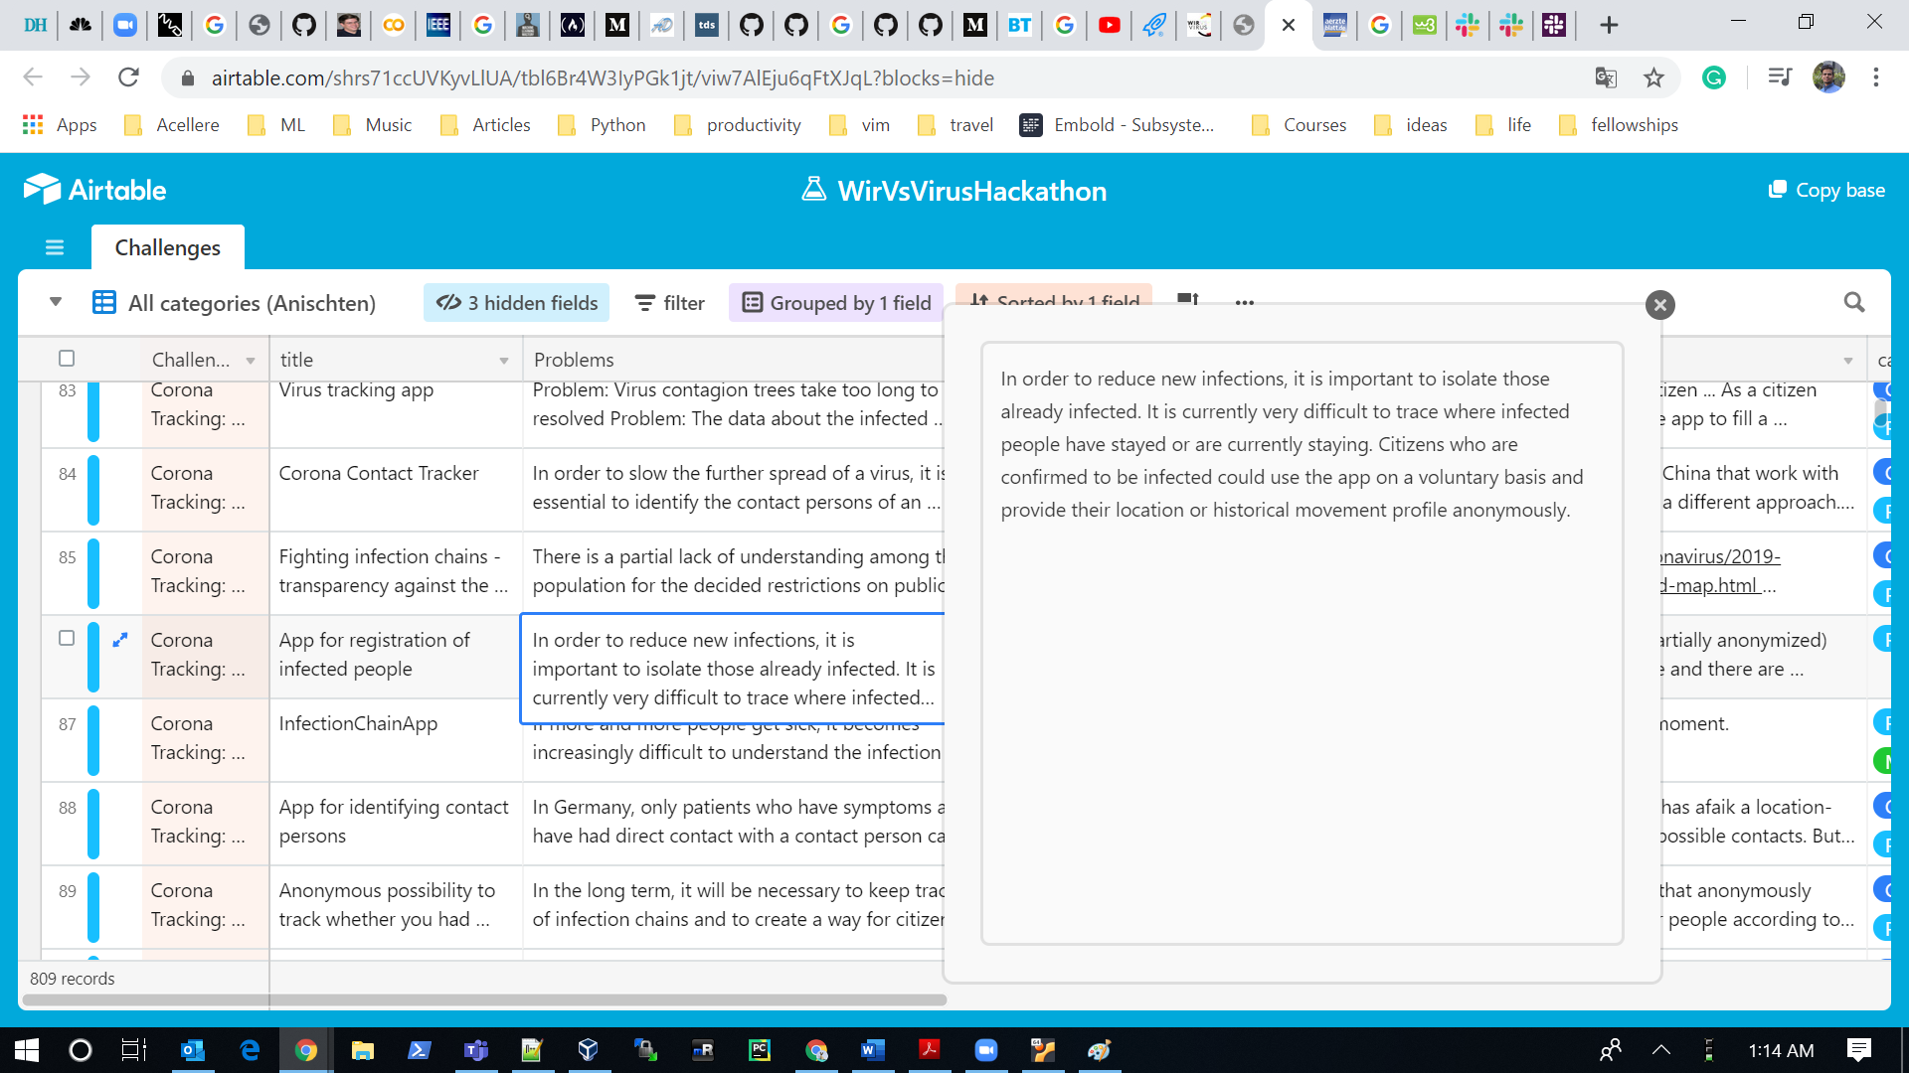Viewport: 1909px width, 1073px height.
Task: Open the Apps bookmarks shortcut
Action: (x=60, y=124)
